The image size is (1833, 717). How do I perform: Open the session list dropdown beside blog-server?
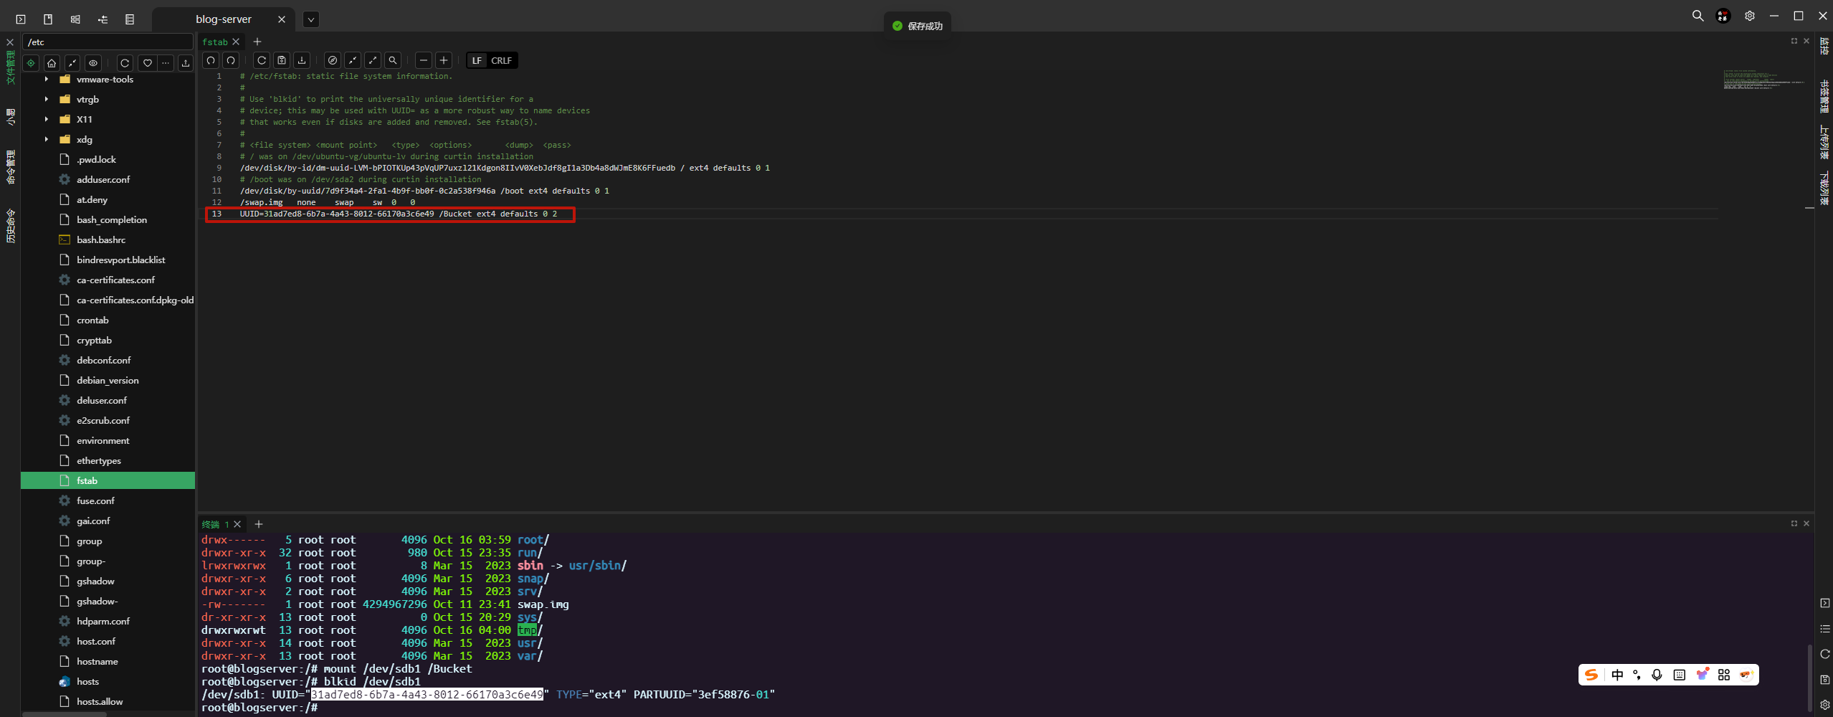310,19
